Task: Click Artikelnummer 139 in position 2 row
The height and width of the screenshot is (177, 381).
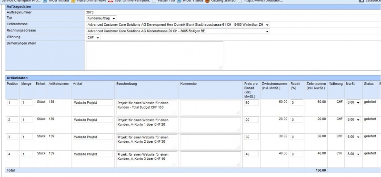Action: click(51, 119)
